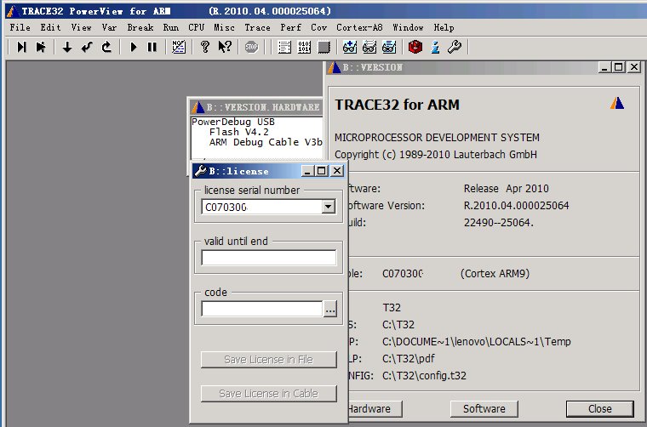Click the ARM Debug Cable V3b line
The height and width of the screenshot is (427, 647).
coord(266,142)
